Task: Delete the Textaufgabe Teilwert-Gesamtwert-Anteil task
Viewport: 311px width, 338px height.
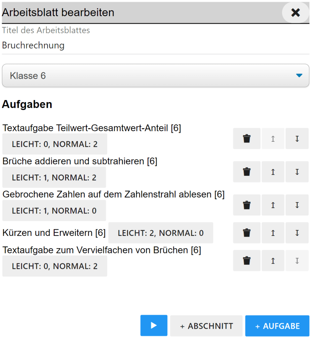Action: (x=247, y=138)
